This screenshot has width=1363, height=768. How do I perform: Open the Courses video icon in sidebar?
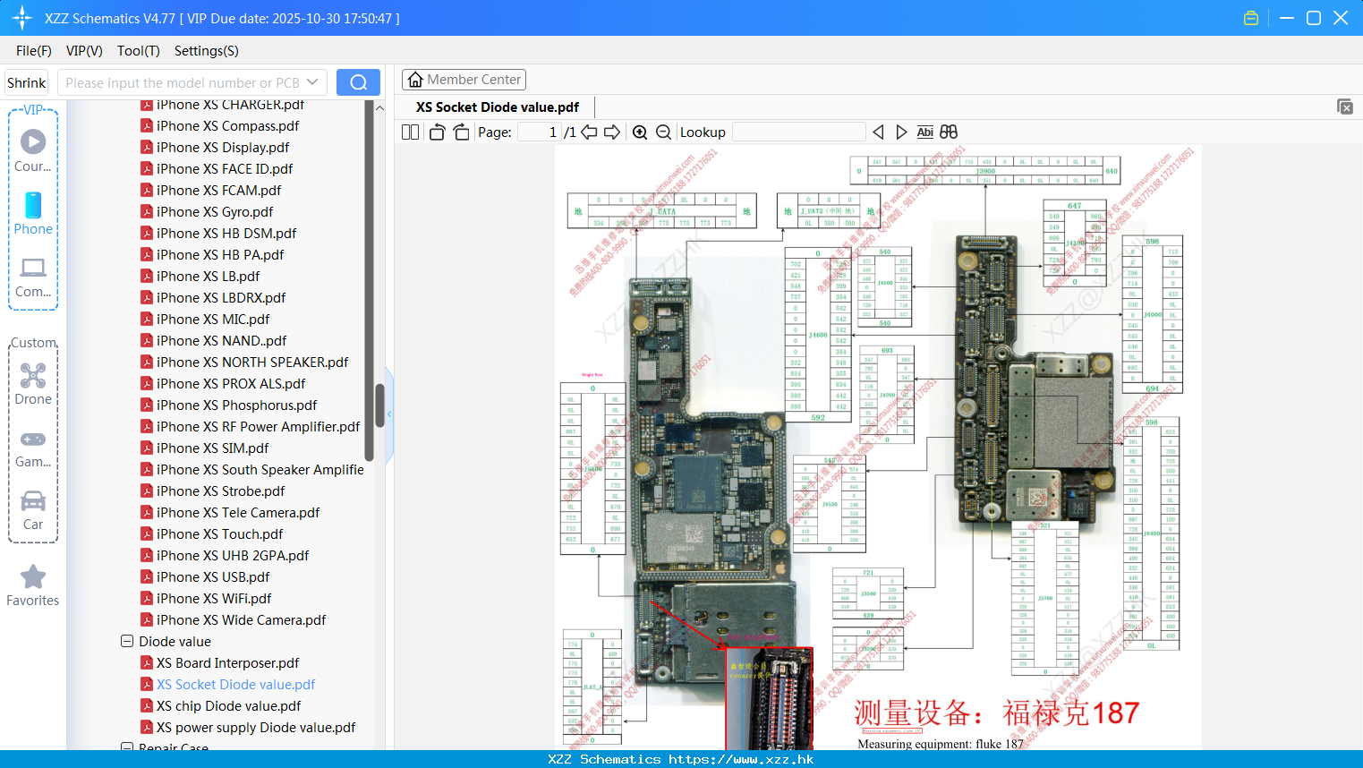pyautogui.click(x=33, y=141)
